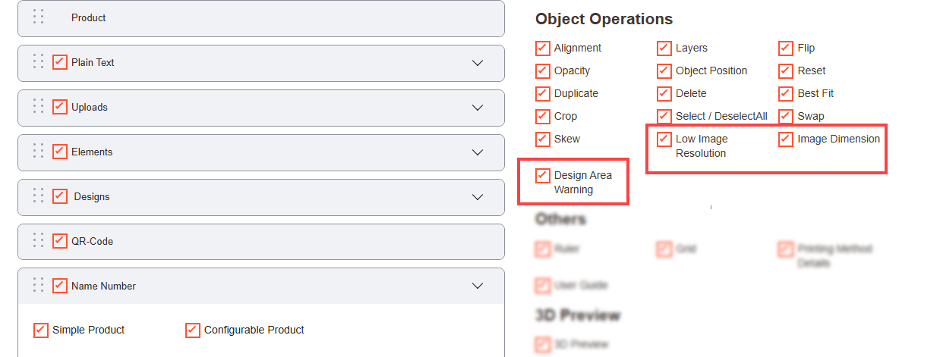This screenshot has height=357, width=940.
Task: Click the Product row drag handle
Action: tap(39, 17)
